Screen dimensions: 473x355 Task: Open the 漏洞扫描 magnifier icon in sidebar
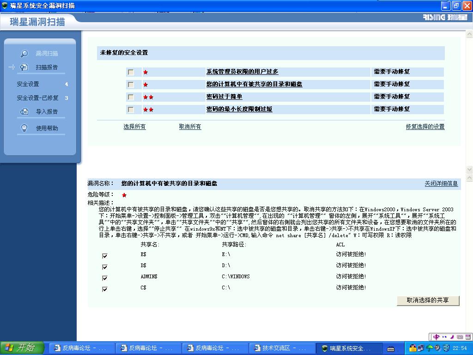click(24, 54)
